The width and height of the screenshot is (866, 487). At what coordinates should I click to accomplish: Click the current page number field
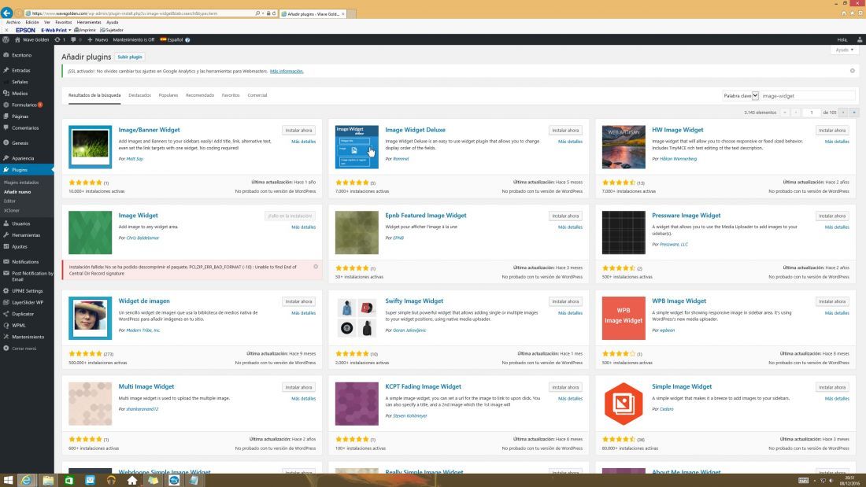tap(812, 112)
